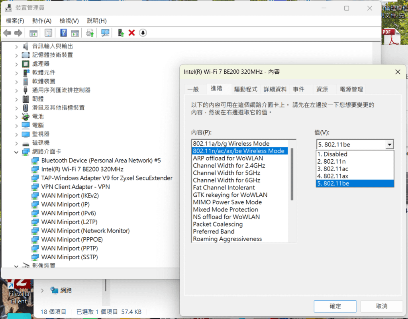The height and width of the screenshot is (319, 408).
Task: Select 'Intel(R) Wi-Fi 7 BE200 320MHz' tree entry
Action: point(82,169)
